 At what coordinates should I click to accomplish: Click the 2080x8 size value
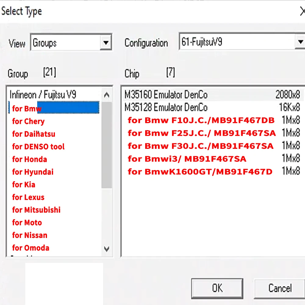pos(288,95)
